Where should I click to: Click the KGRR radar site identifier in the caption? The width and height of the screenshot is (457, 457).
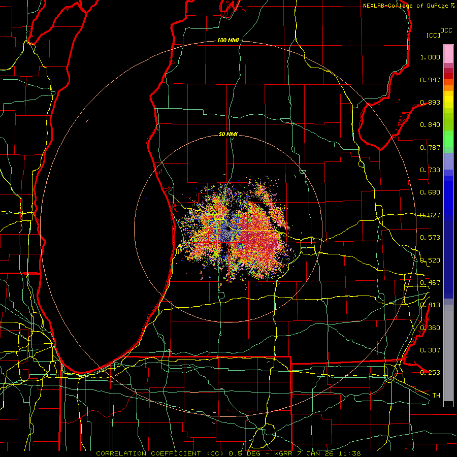284,453
